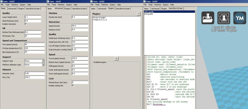Click the 'G28 Z0' line in gcode editor

[x=166, y=87]
